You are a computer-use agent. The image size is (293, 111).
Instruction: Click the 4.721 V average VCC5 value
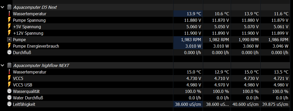pos(281,78)
